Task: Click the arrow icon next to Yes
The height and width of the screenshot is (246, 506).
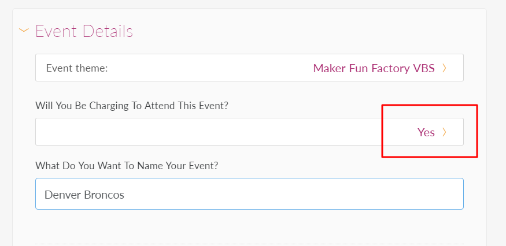Action: 444,132
